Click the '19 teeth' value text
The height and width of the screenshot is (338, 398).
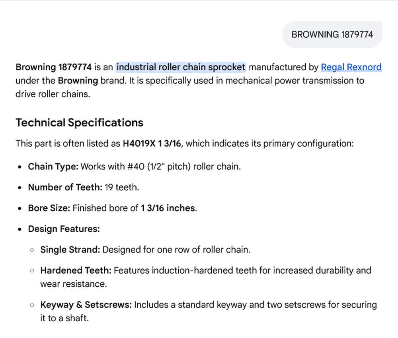[121, 187]
